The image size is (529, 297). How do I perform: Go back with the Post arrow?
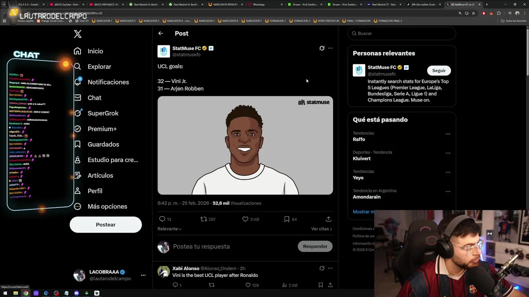[161, 33]
